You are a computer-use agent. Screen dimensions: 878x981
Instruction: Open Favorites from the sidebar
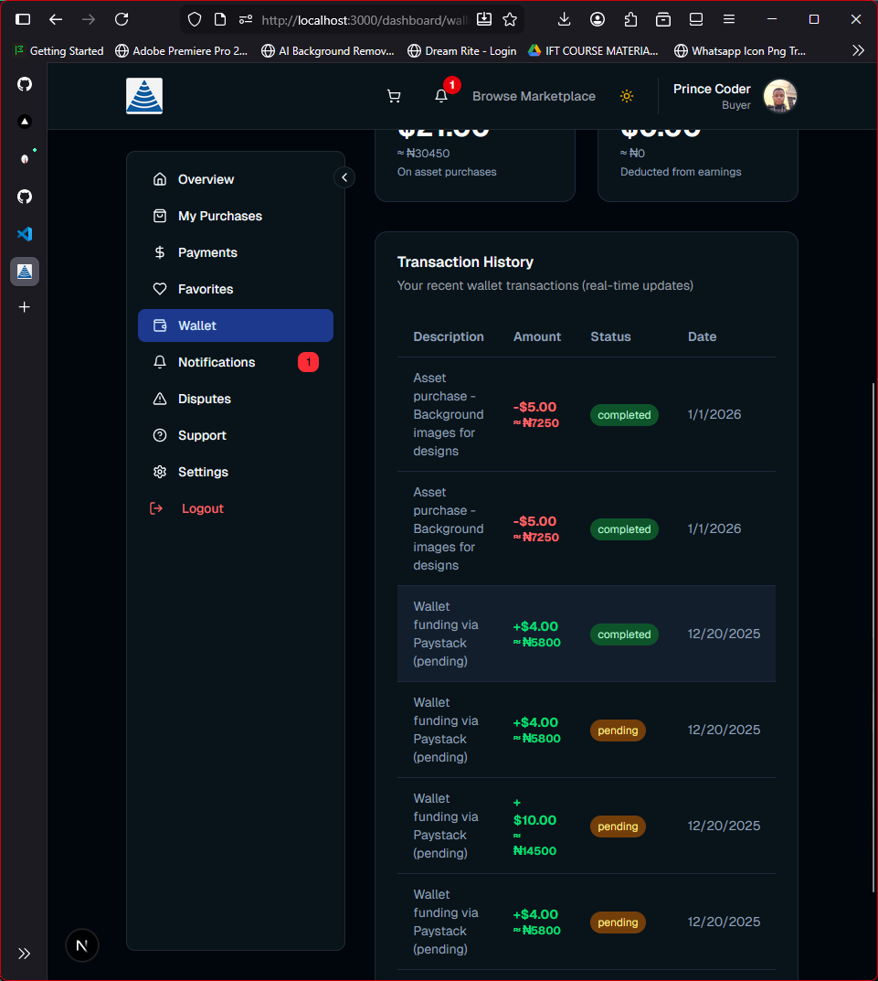pyautogui.click(x=206, y=289)
